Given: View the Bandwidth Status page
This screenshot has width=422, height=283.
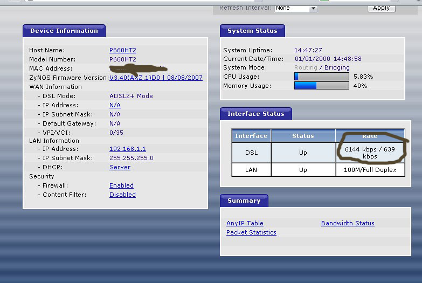Looking at the screenshot, I should click(348, 223).
